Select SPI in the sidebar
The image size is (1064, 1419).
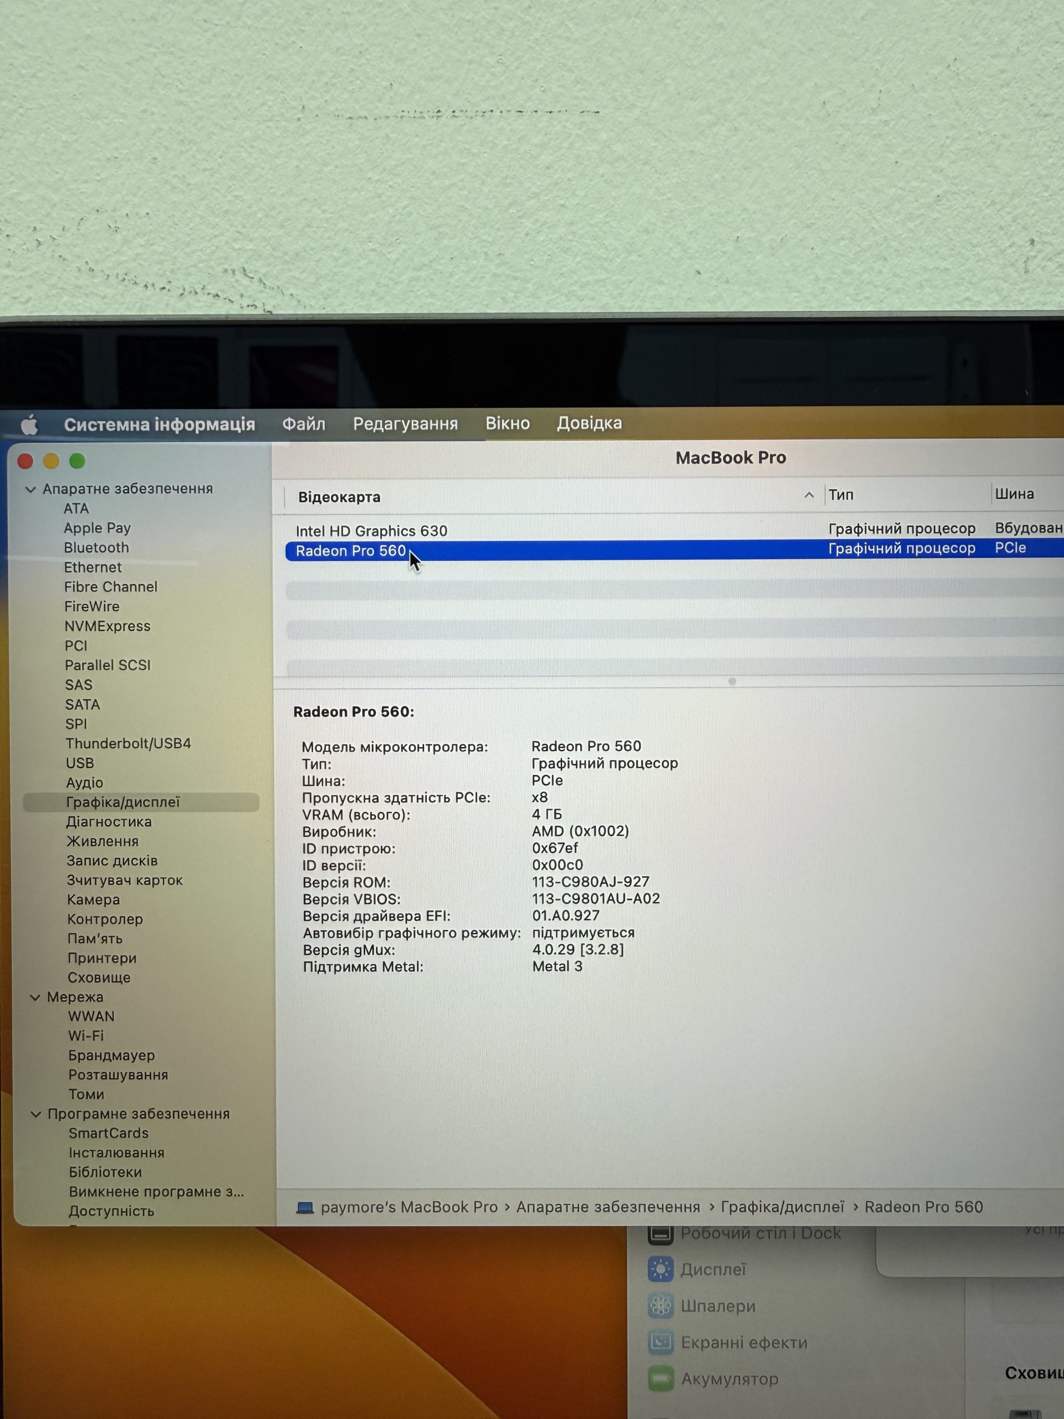pyautogui.click(x=76, y=724)
